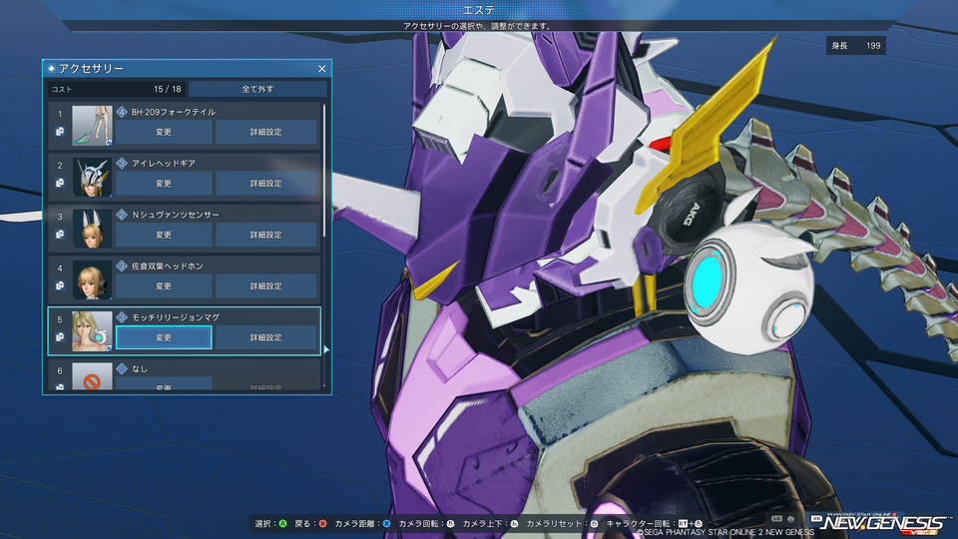Viewport: 958px width, 539px height.
Task: Click the Nシュヴァンツセンサー item name
Action: 176,215
